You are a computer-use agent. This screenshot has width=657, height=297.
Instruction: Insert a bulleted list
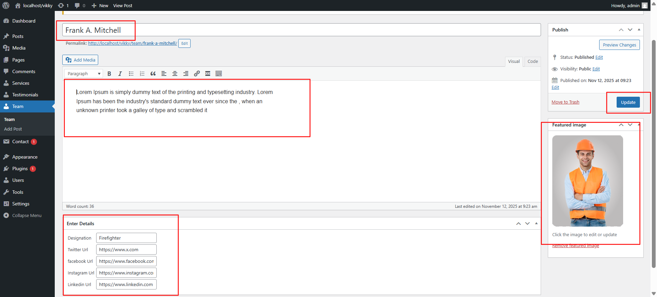131,74
